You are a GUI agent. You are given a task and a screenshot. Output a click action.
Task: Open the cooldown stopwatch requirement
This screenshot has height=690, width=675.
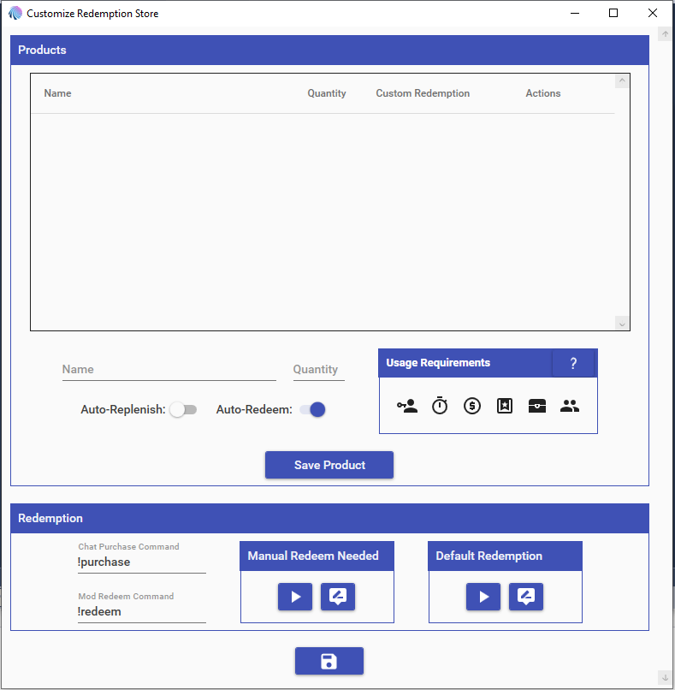(x=440, y=407)
